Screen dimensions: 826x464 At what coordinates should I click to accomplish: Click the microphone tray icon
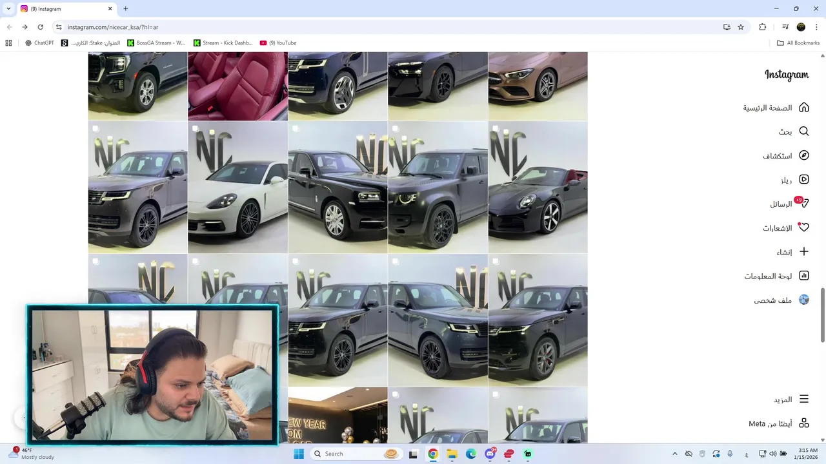730,454
